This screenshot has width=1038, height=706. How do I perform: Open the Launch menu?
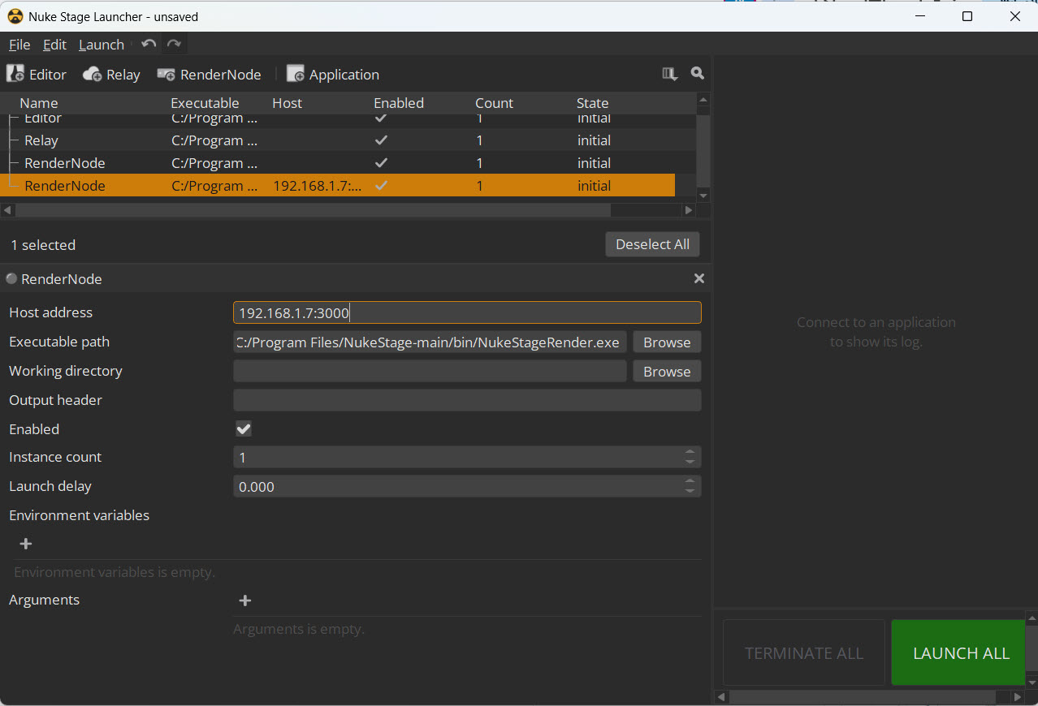[x=102, y=45]
